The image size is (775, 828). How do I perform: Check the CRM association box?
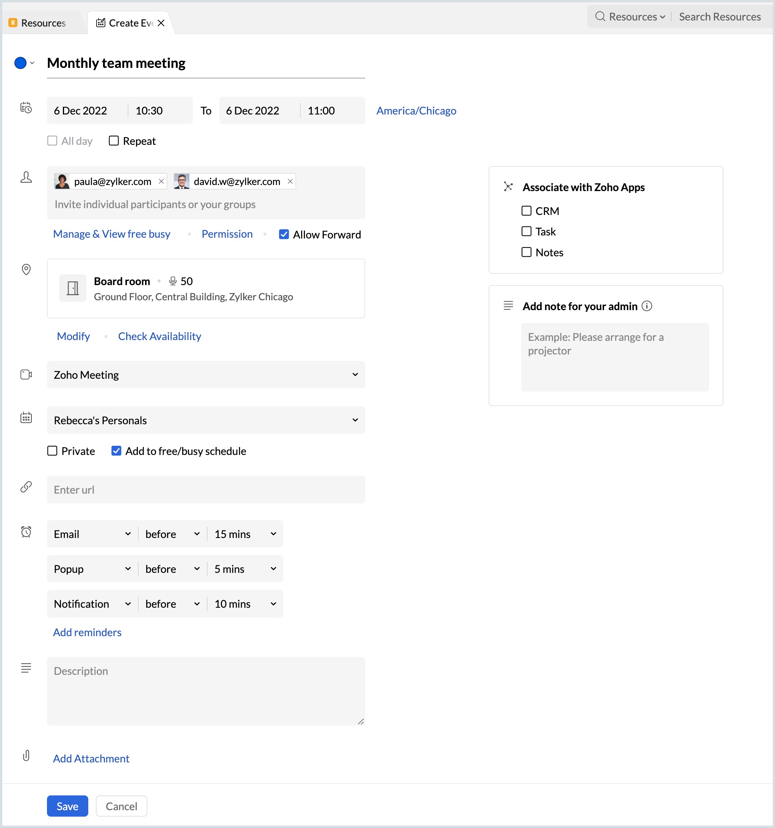pos(526,211)
